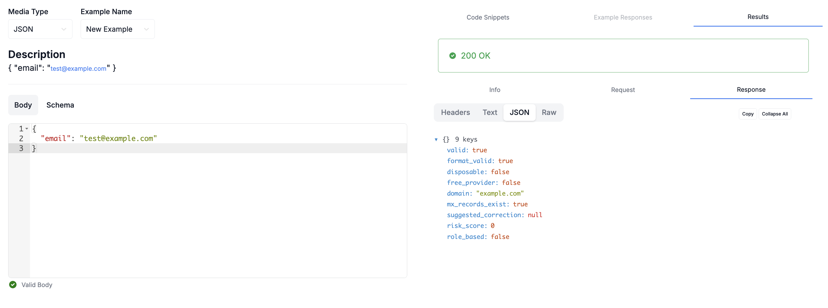
Task: Switch to the Request tab
Action: point(623,90)
